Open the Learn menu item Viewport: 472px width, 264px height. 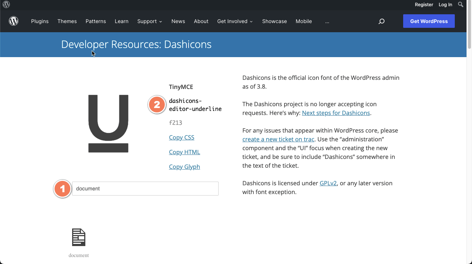[x=122, y=21]
